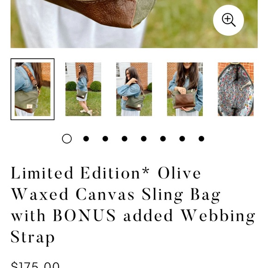Go to the seventh carousel dot
The height and width of the screenshot is (268, 268).
(x=182, y=139)
